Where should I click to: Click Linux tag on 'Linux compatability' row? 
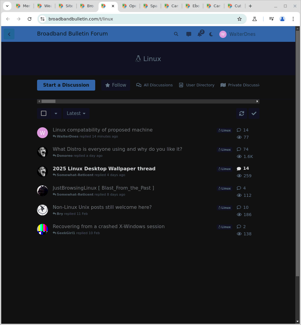point(224,130)
